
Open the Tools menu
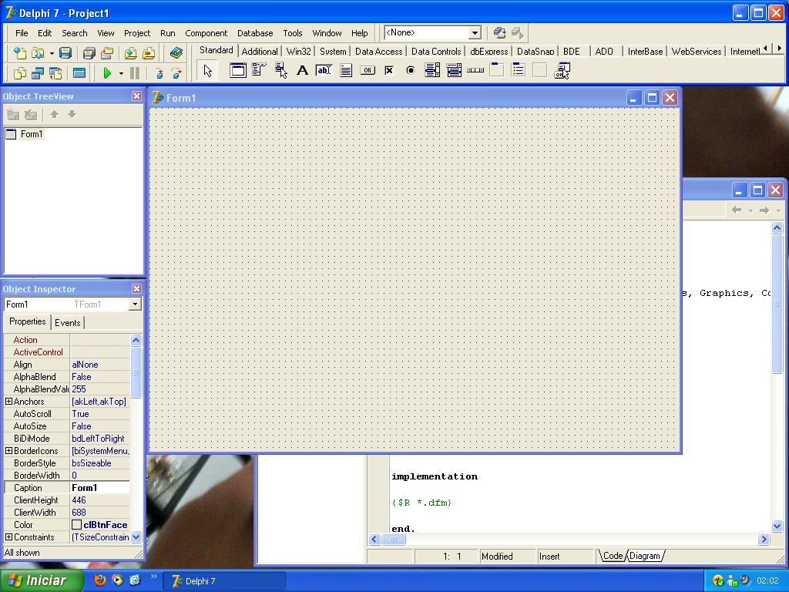pos(292,33)
